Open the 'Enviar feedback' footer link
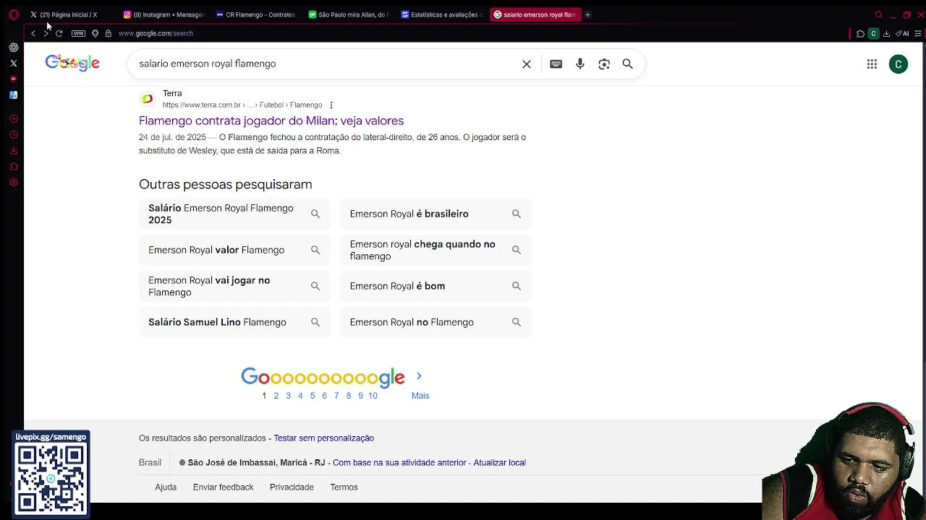This screenshot has height=520, width=926. [223, 487]
